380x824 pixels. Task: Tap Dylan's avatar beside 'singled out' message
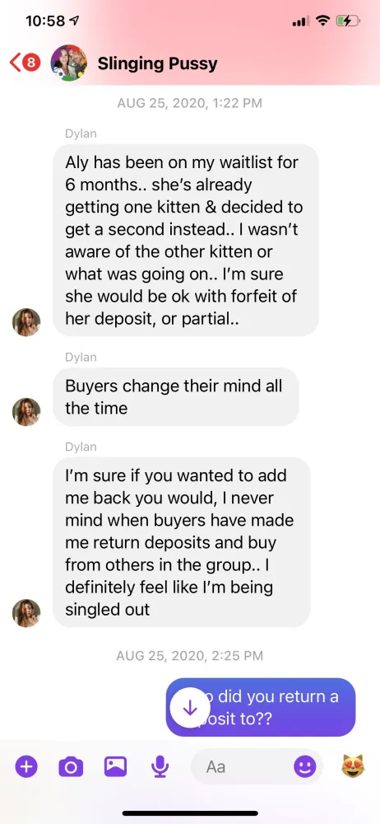click(26, 613)
